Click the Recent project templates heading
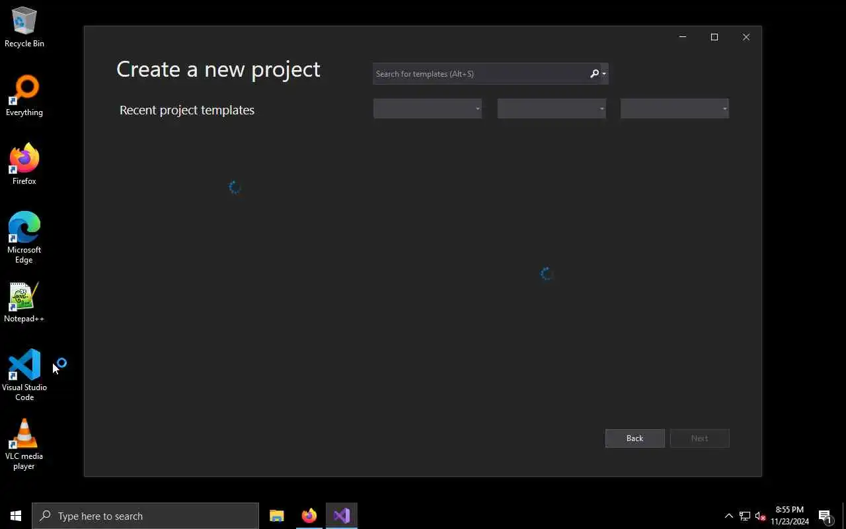The width and height of the screenshot is (846, 529). (x=187, y=110)
